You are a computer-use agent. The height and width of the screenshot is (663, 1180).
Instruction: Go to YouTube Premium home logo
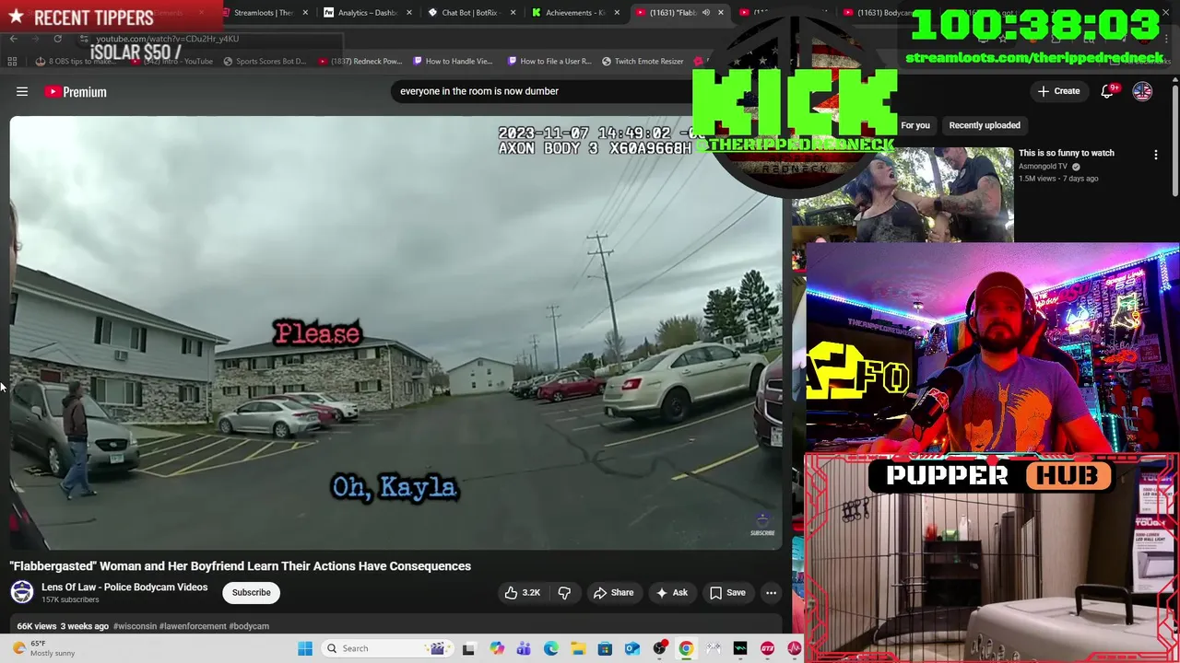point(77,91)
